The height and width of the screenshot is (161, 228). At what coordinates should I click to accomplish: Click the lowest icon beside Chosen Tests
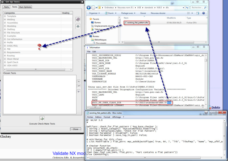79,92
